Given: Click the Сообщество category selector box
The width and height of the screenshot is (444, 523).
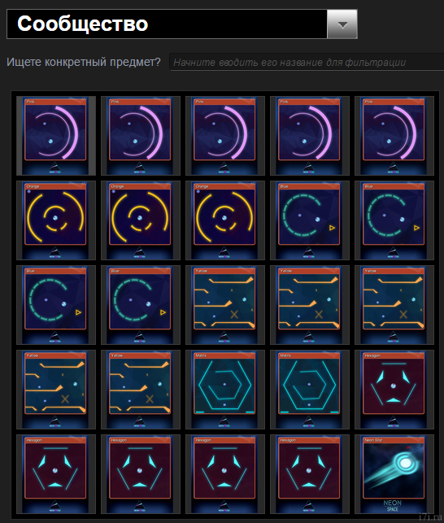Looking at the screenshot, I should pos(182,24).
